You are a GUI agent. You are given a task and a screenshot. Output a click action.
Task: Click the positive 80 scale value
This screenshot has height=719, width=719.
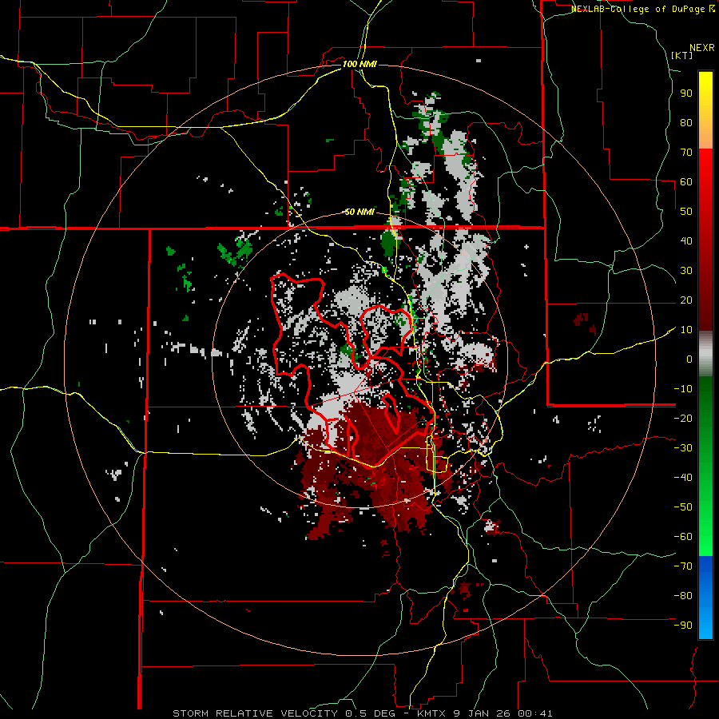[x=686, y=122]
